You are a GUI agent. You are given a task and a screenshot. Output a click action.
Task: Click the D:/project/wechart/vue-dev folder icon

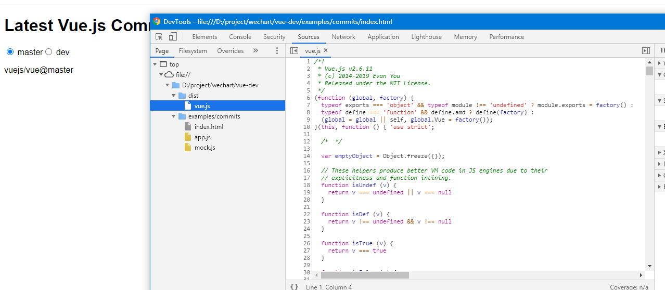tap(176, 85)
